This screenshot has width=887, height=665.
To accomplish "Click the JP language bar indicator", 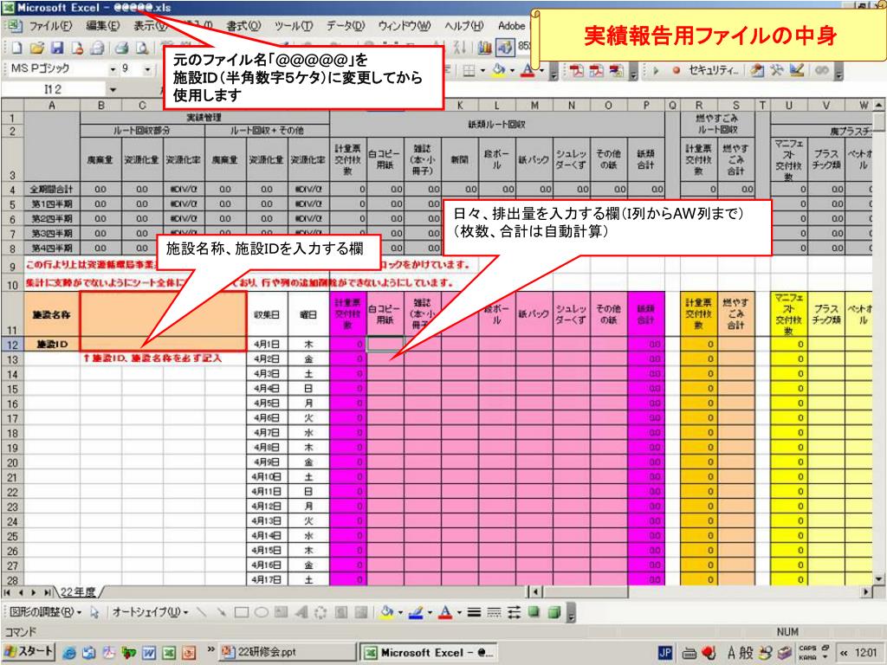I will [x=665, y=653].
